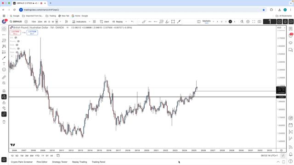Remove drawings with the trash icon
The width and height of the screenshot is (294, 165).
pyautogui.click(x=4, y=122)
